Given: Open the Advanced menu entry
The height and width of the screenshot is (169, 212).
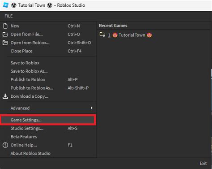Looking at the screenshot, I should pyautogui.click(x=48, y=108).
